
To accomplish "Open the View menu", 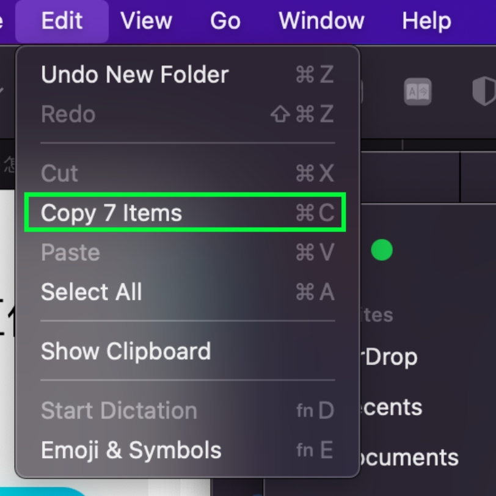I will click(x=146, y=21).
